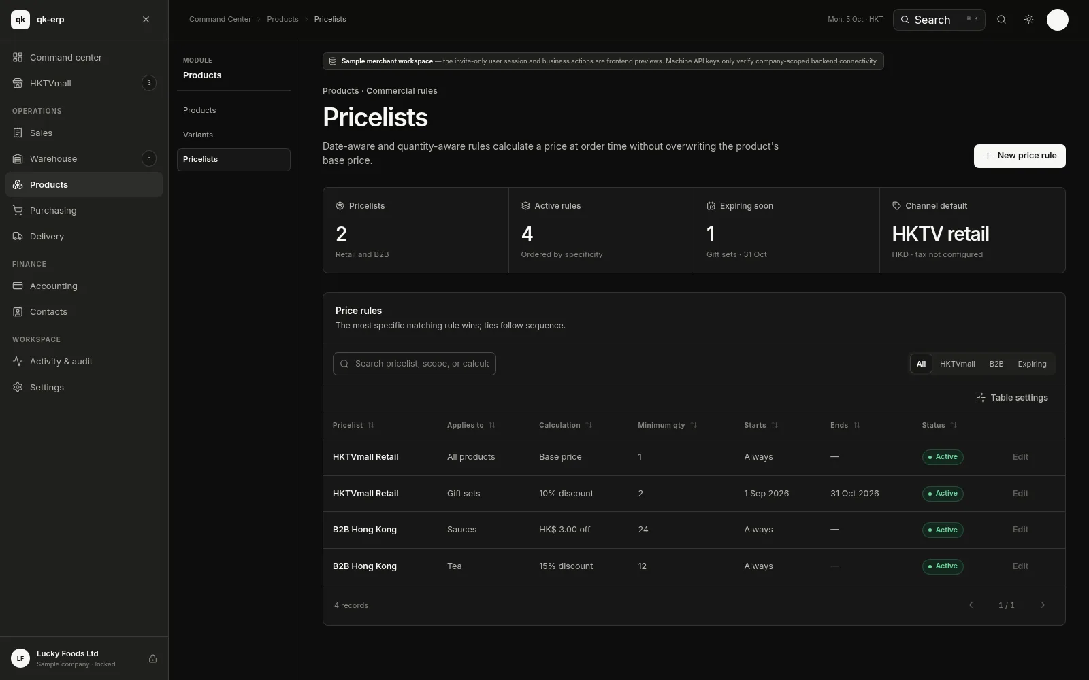Open Table settings
This screenshot has height=680, width=1089.
(1012, 398)
